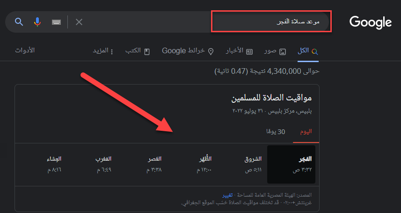Open the الأخبار (News) tab

pos(239,51)
